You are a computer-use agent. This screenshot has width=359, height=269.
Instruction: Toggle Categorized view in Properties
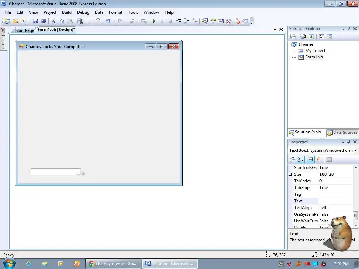point(292,159)
